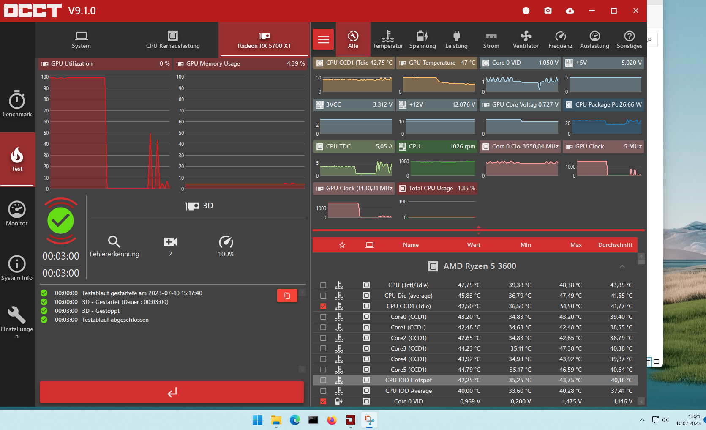Copy the test log with red copy button
Image resolution: width=706 pixels, height=430 pixels.
point(287,296)
